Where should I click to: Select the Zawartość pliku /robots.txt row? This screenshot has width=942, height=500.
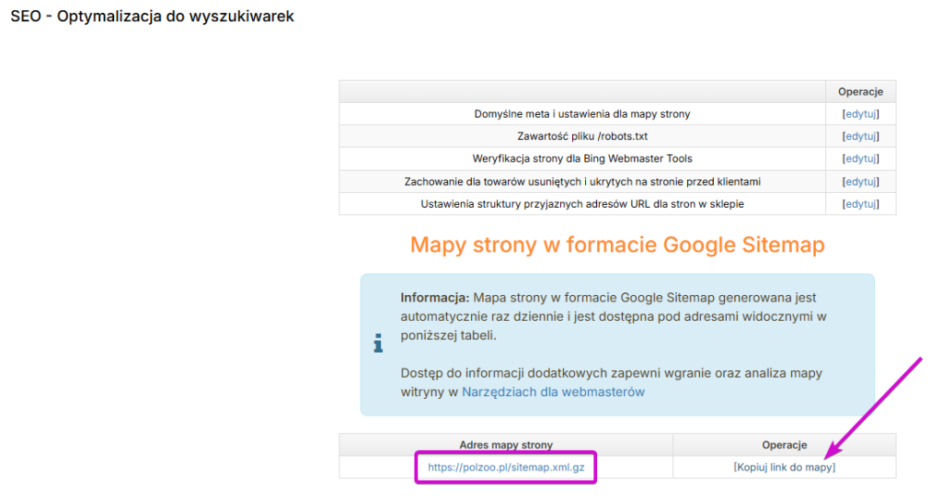tap(582, 136)
